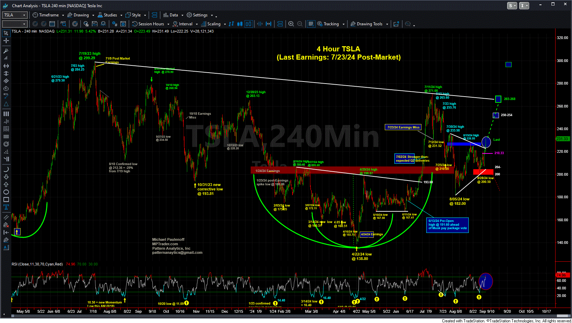
Task: Click the settings gears with hash icon
Action: [x=114, y=24]
